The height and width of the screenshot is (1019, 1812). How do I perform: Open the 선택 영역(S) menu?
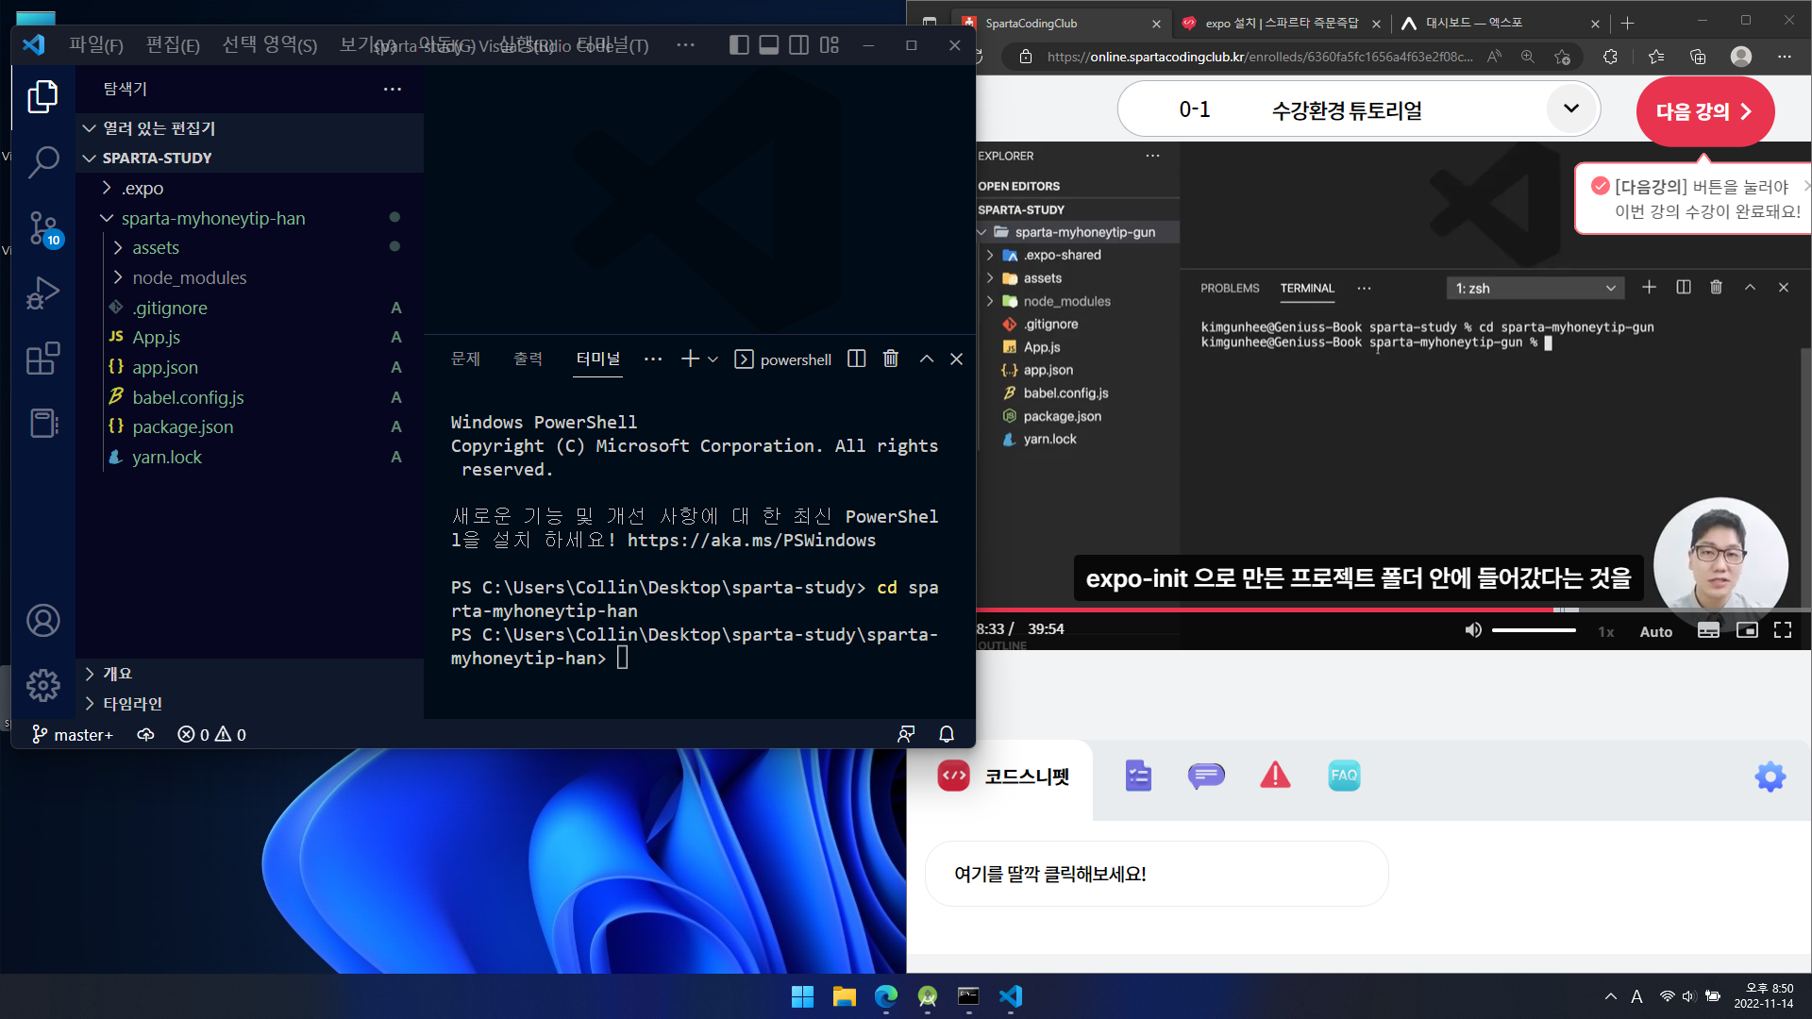point(270,44)
